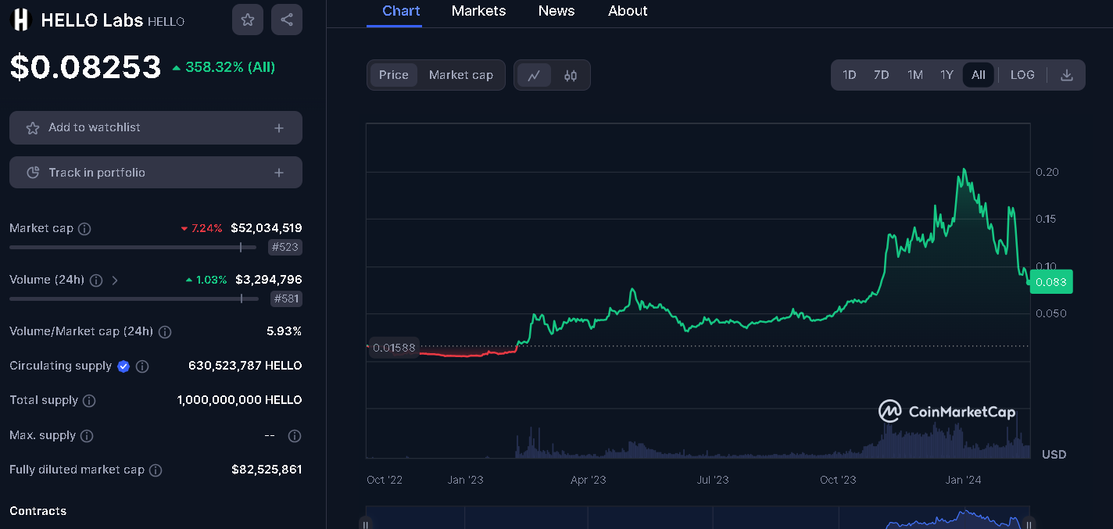
Task: Click market cap rank #523 badge
Action: (x=285, y=248)
